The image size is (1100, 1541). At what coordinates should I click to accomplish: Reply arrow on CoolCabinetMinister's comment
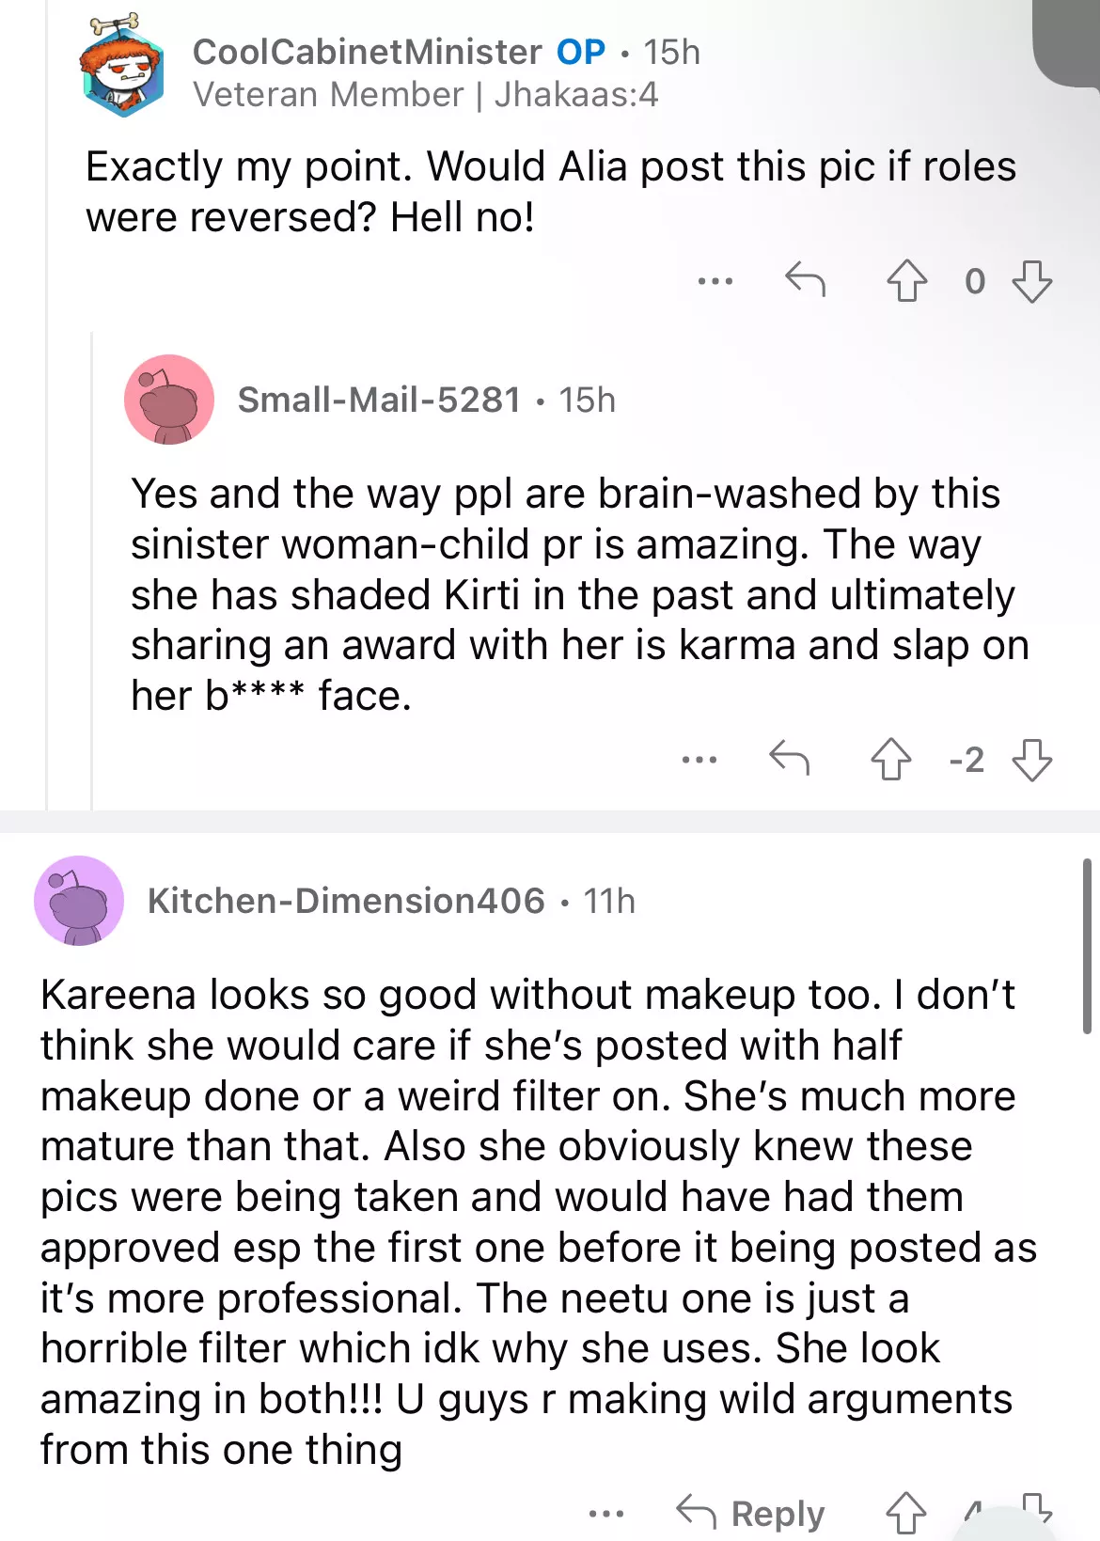coord(805,279)
